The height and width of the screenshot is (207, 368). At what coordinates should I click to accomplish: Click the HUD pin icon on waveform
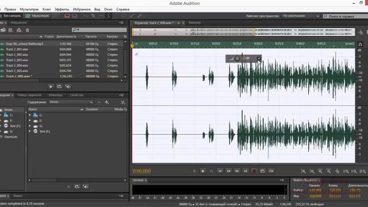tap(259, 59)
